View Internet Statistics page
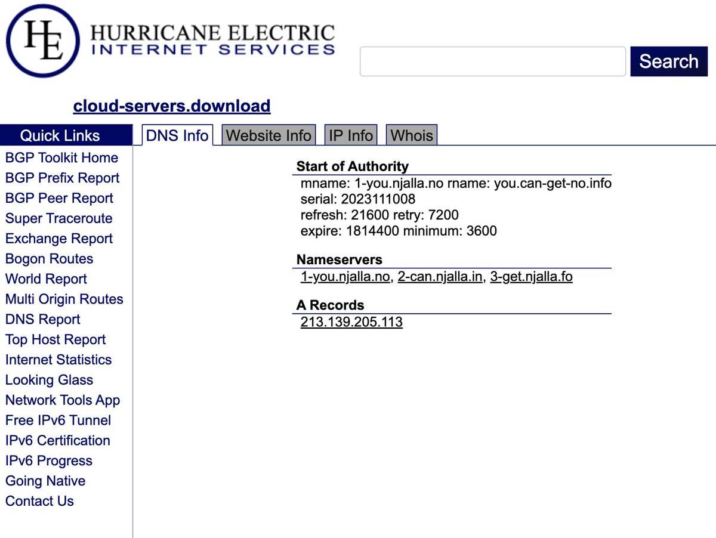Viewport: 716px width, 538px height. pos(58,360)
